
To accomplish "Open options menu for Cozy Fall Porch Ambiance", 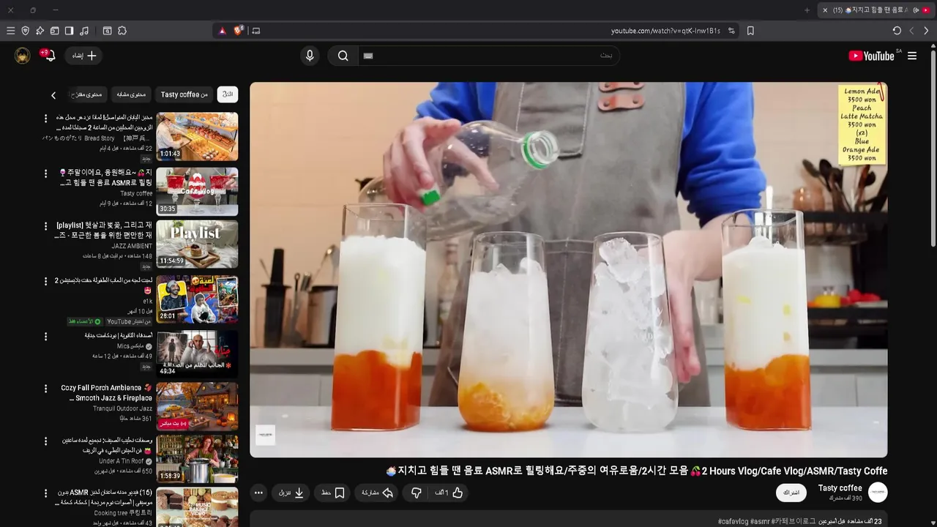I will tap(45, 389).
